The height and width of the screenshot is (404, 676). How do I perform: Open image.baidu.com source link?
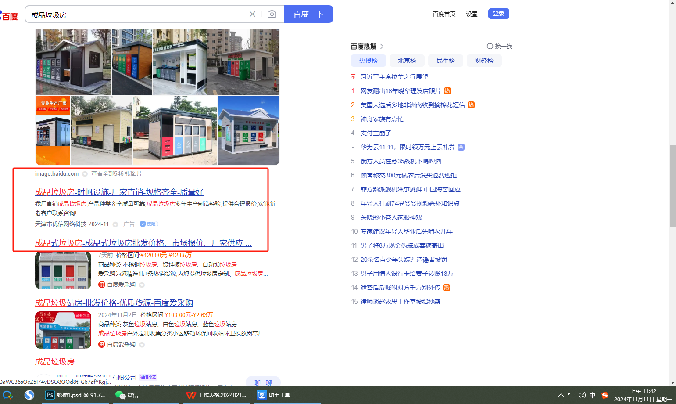[x=57, y=173]
